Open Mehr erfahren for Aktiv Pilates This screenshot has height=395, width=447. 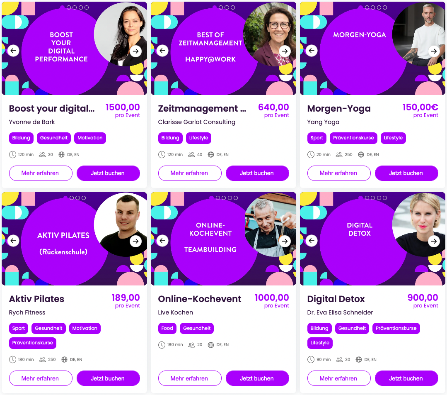41,378
